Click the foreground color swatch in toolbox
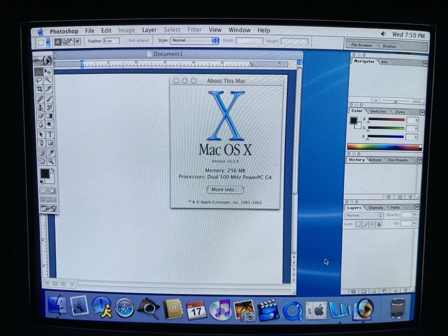448x336 pixels. (45, 174)
